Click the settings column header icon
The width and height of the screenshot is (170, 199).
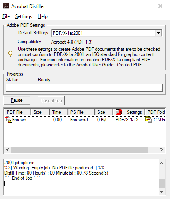tap(119, 112)
